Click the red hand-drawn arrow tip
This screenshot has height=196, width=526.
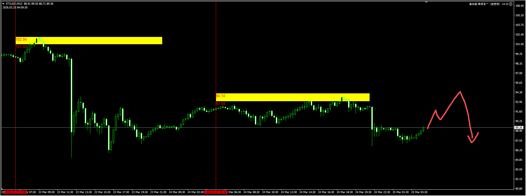[x=472, y=142]
